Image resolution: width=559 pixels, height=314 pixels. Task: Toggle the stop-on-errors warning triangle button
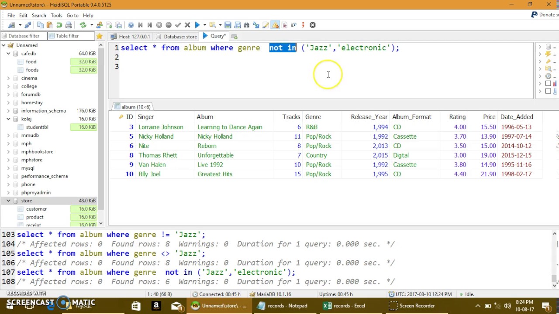[x=275, y=25]
